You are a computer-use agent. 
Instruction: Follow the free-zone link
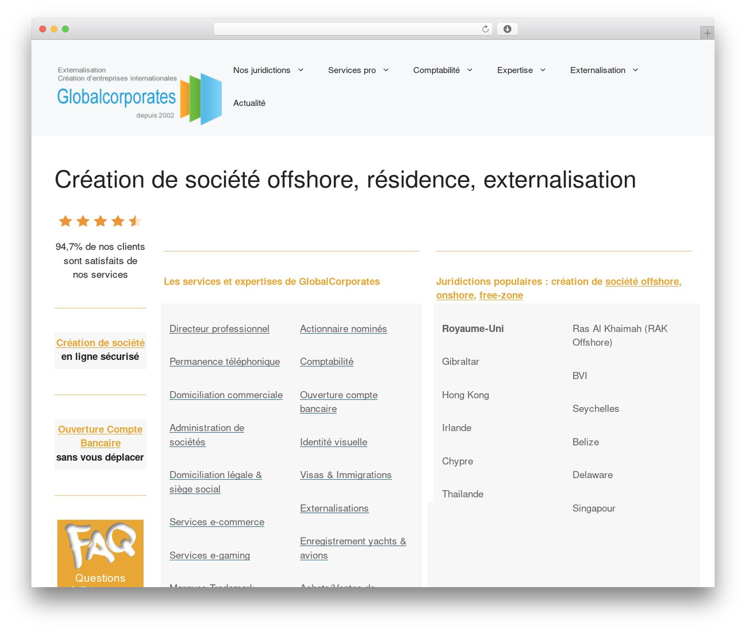pyautogui.click(x=501, y=296)
